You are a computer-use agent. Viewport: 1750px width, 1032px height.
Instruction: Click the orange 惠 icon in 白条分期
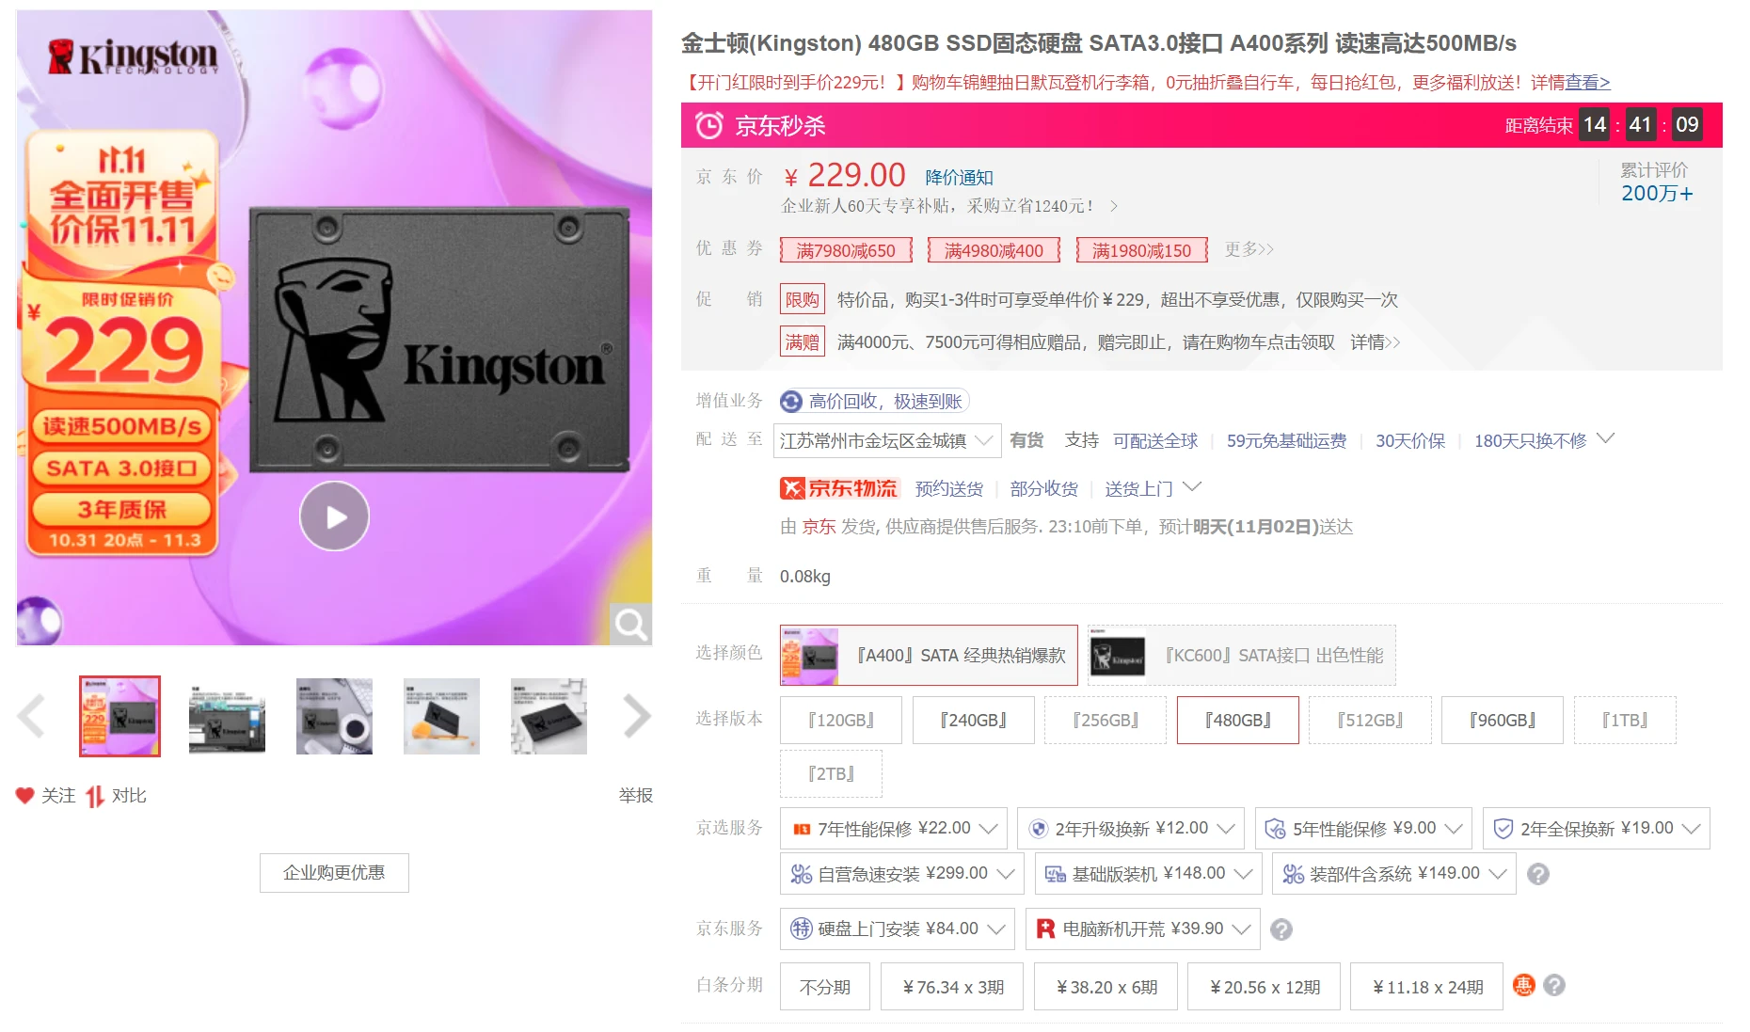1523,985
